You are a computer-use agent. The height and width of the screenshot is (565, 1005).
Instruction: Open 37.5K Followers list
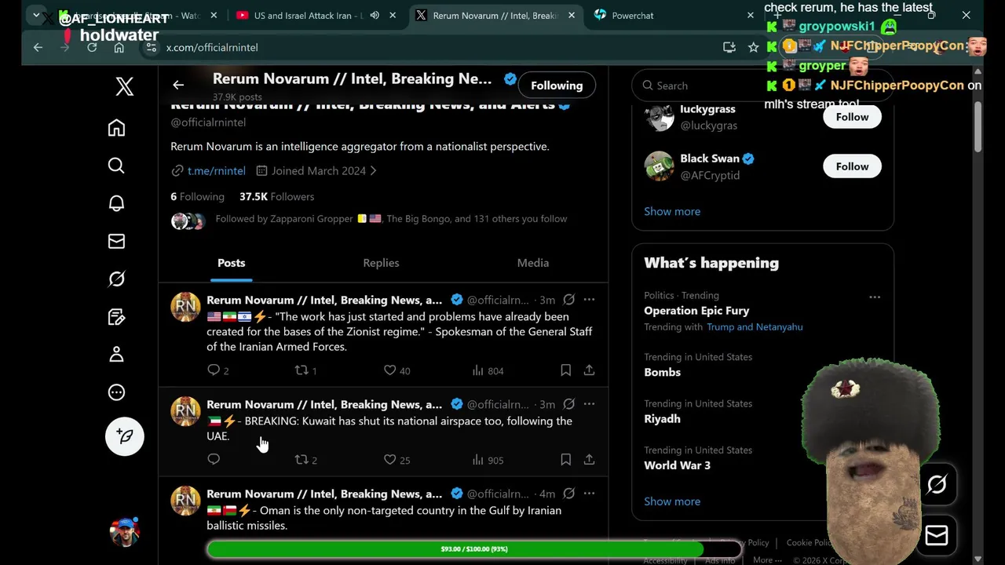pyautogui.click(x=276, y=196)
